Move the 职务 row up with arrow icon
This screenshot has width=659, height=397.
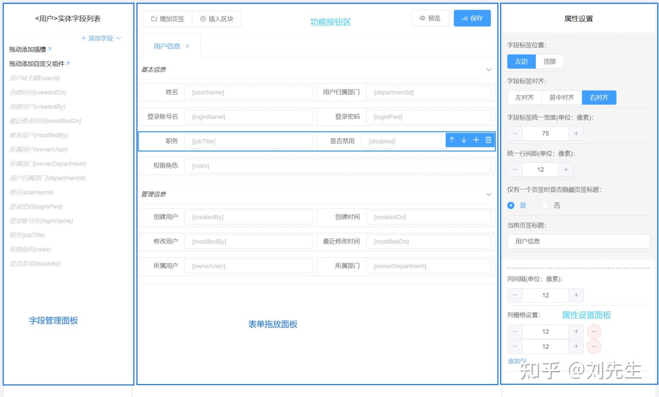pyautogui.click(x=452, y=140)
